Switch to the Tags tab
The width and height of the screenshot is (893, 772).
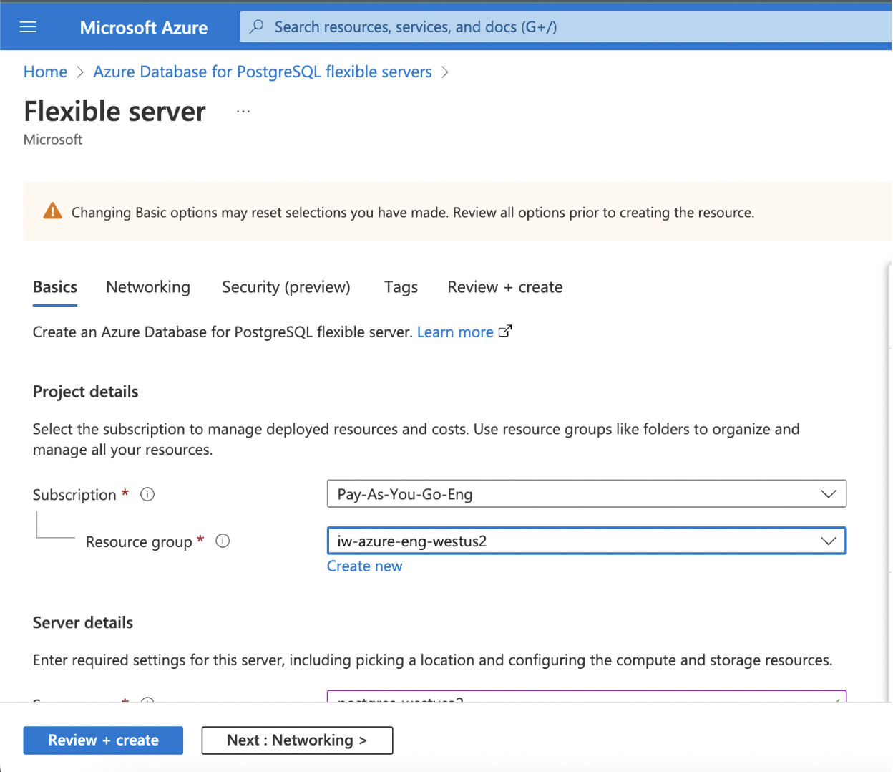point(401,287)
